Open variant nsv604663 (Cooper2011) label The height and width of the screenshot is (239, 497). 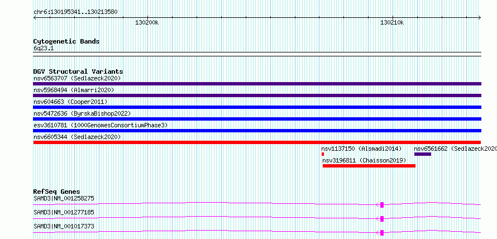(70, 102)
